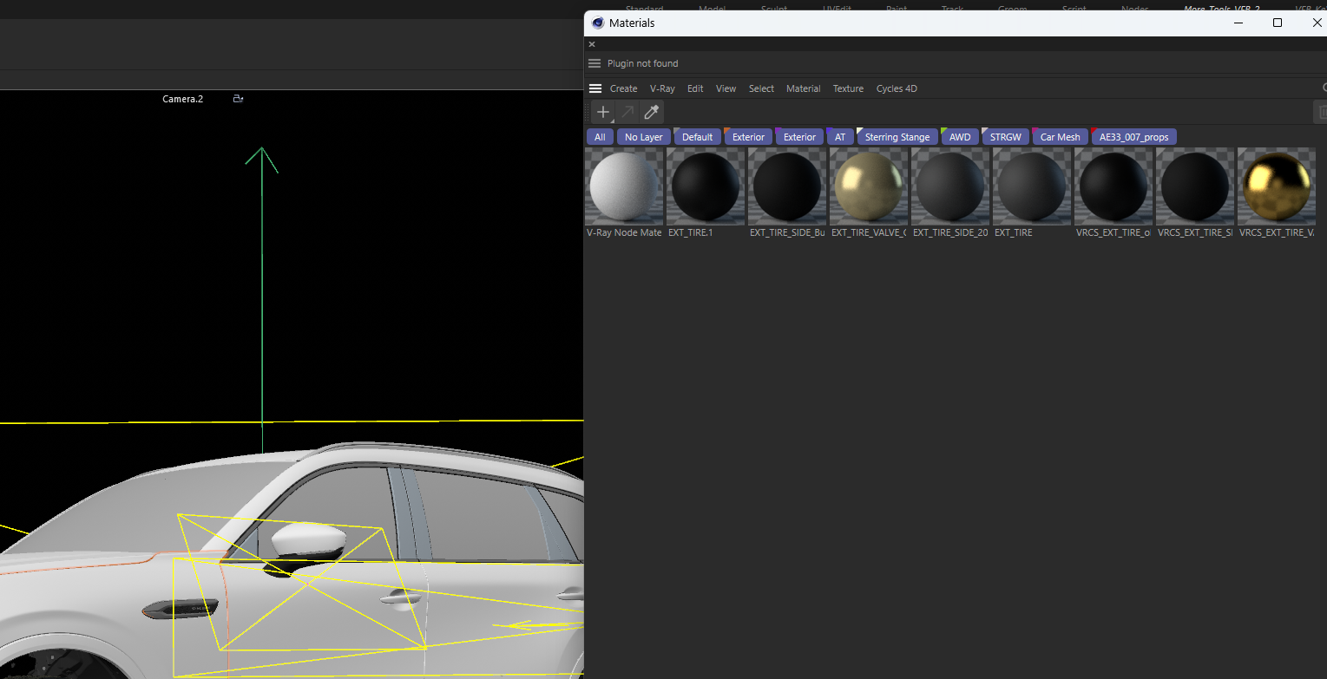Image resolution: width=1327 pixels, height=679 pixels.
Task: Click the EXT_TIRE_SIDE_20 name label
Action: (x=950, y=232)
